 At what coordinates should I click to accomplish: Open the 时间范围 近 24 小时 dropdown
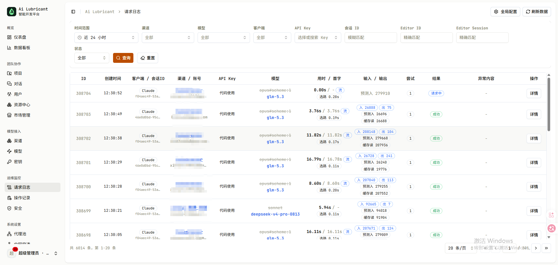pyautogui.click(x=106, y=38)
